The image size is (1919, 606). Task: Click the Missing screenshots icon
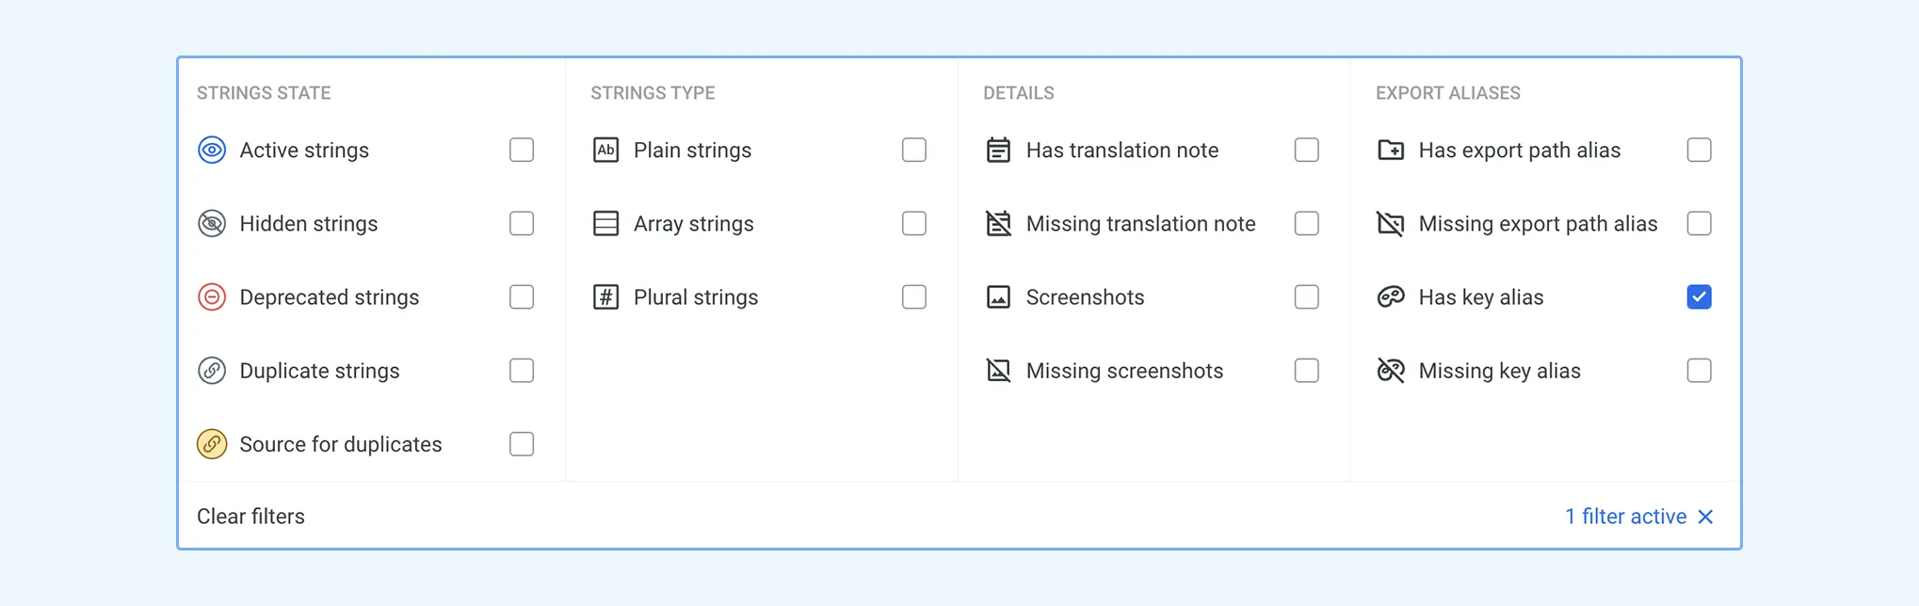pos(998,371)
